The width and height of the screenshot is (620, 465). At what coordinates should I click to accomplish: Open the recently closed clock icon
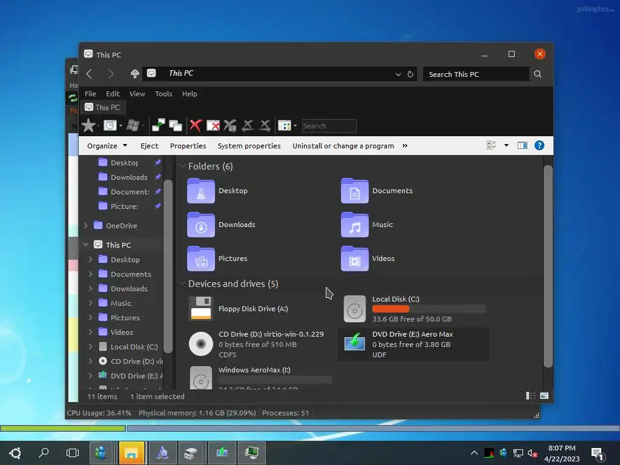[x=110, y=126]
